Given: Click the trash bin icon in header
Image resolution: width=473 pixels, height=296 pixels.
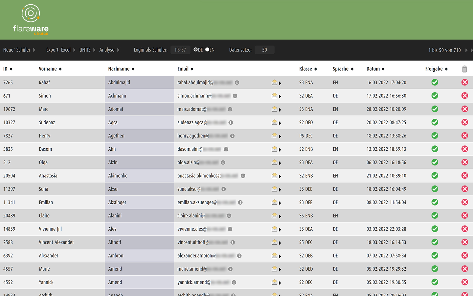Looking at the screenshot, I should (464, 69).
